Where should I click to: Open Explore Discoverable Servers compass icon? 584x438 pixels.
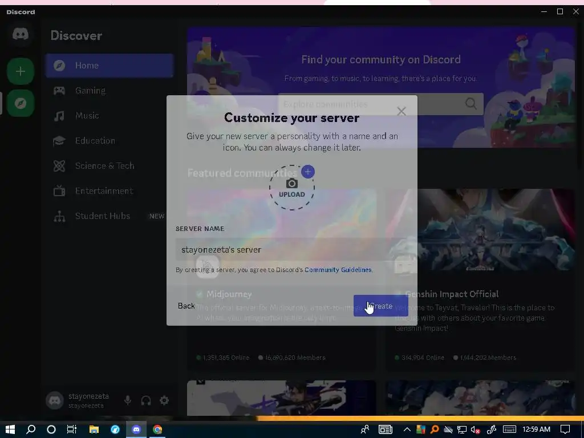point(21,103)
